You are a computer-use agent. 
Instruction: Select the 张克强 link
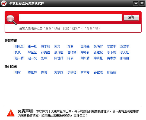pos(46,52)
